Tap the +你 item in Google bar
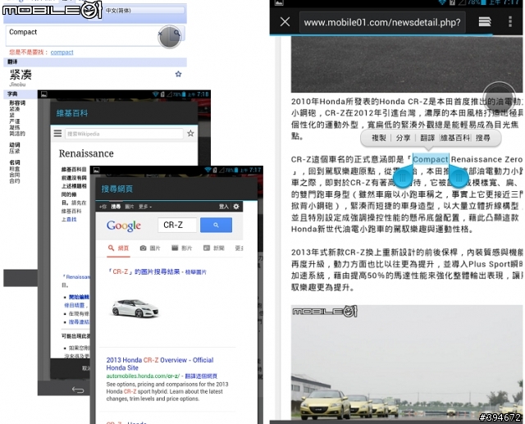The image size is (525, 424). pos(103,207)
